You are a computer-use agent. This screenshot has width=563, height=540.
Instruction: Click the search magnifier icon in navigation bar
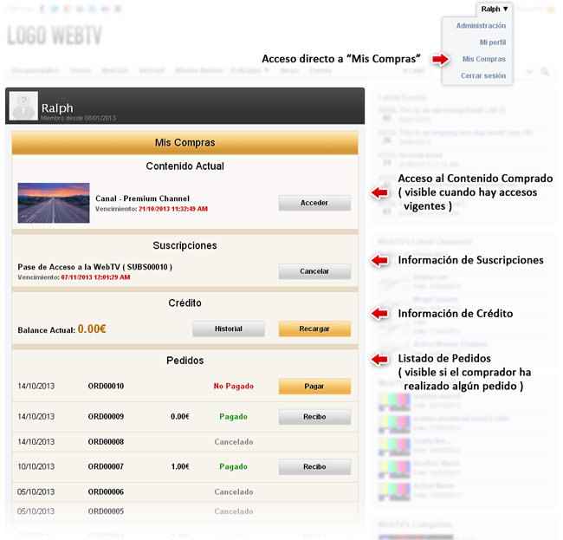[x=545, y=72]
